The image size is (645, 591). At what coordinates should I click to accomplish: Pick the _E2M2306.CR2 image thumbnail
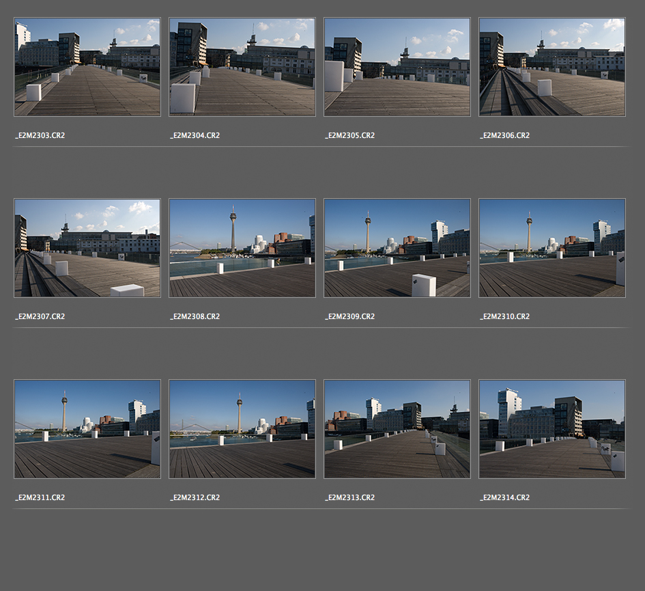point(552,67)
